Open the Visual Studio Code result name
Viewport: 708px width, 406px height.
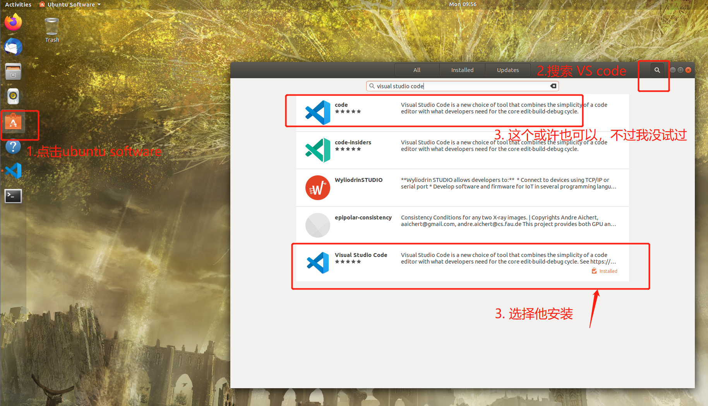point(361,255)
